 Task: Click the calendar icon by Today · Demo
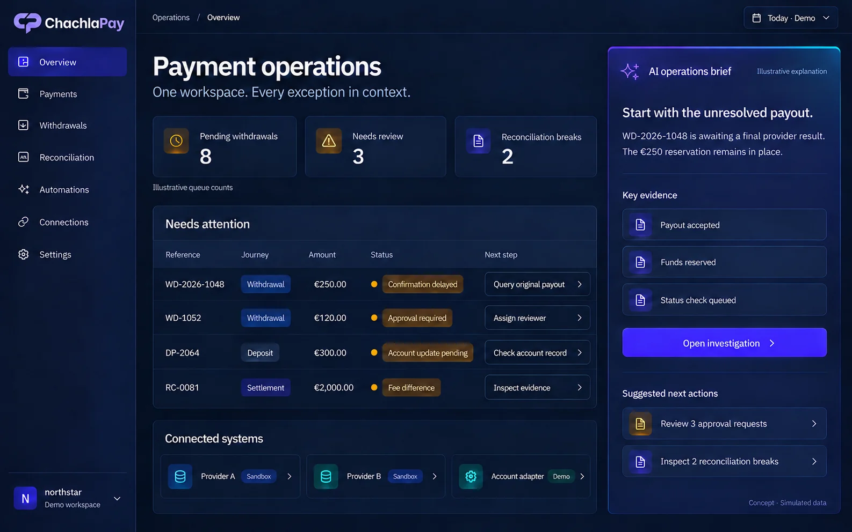click(756, 18)
